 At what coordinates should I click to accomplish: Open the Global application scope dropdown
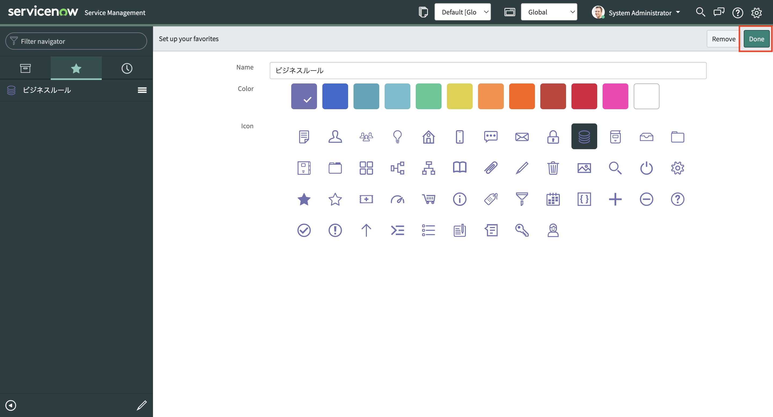(x=549, y=12)
